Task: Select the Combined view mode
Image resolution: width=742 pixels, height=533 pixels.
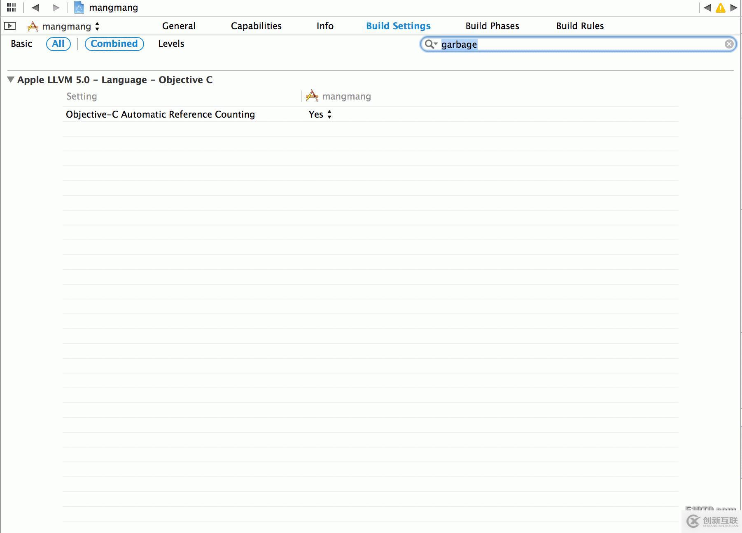Action: click(x=114, y=44)
